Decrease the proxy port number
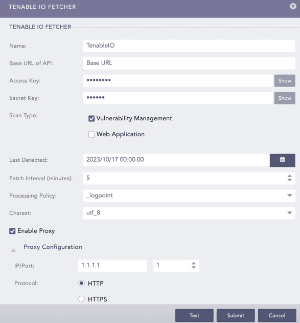 (x=194, y=267)
